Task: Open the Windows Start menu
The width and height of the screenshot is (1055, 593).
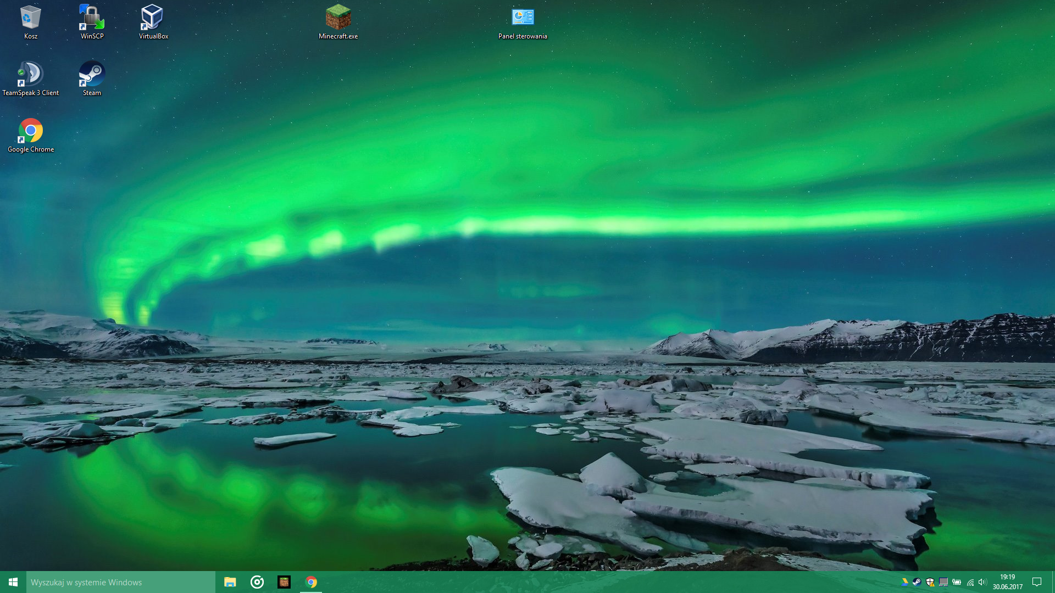Action: [x=13, y=582]
